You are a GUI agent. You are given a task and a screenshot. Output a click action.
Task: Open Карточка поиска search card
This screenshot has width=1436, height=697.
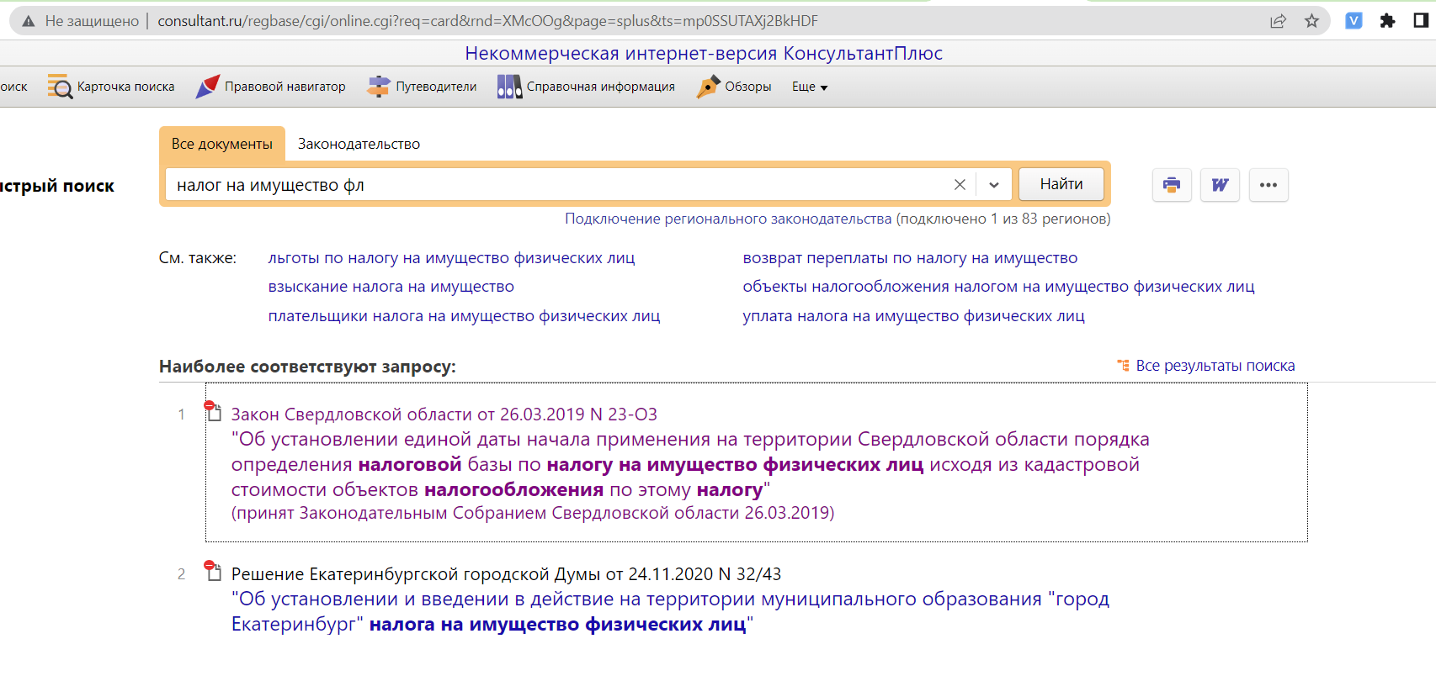pyautogui.click(x=111, y=87)
